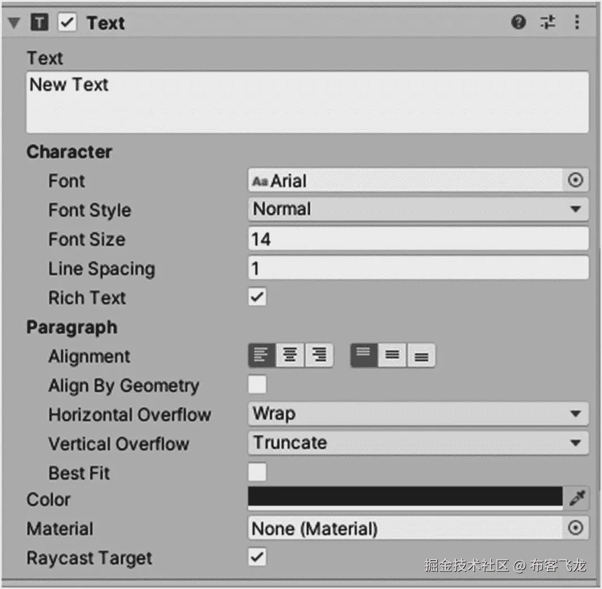Screen dimensions: 602x589
Task: Click the Font object picker circle
Action: [x=575, y=181]
